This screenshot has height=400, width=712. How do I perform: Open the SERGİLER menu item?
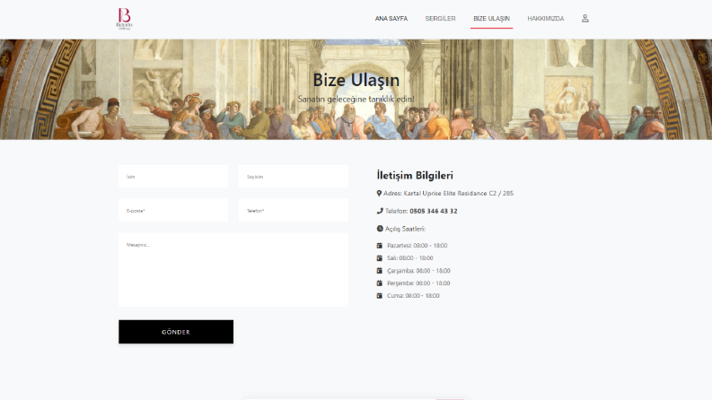(x=440, y=19)
